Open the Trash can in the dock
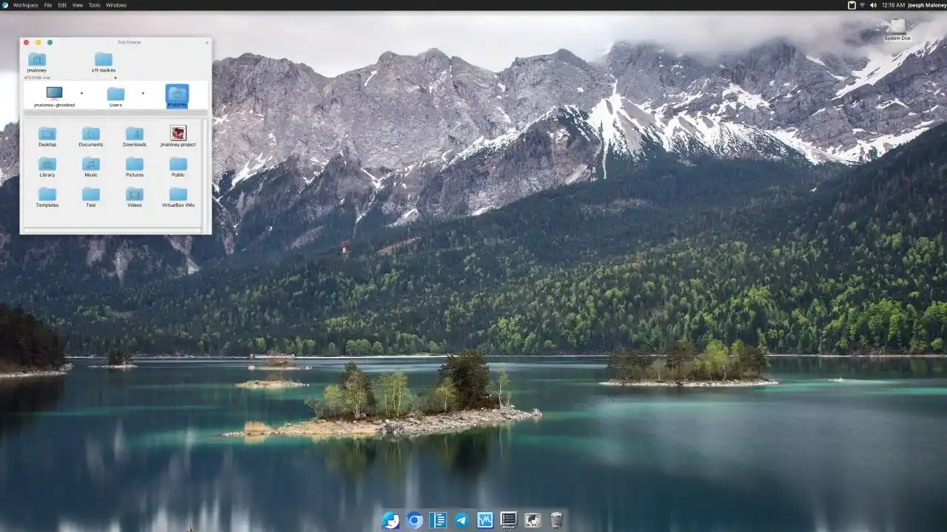 pyautogui.click(x=557, y=520)
